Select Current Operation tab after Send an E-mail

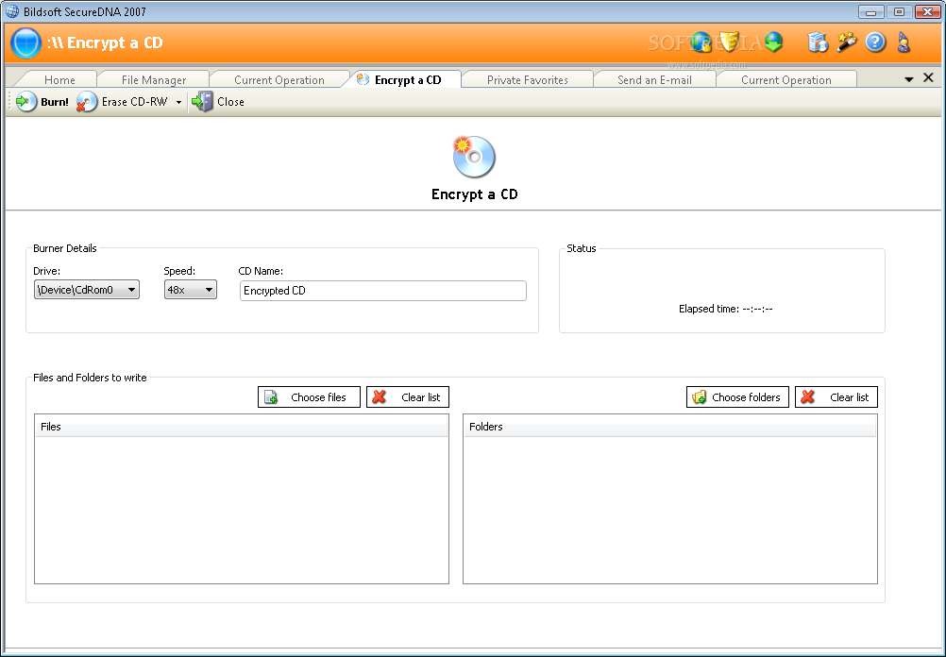click(786, 79)
